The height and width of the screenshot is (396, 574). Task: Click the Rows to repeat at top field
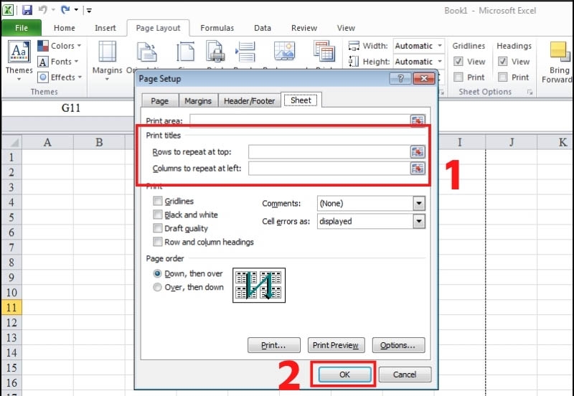coord(329,152)
